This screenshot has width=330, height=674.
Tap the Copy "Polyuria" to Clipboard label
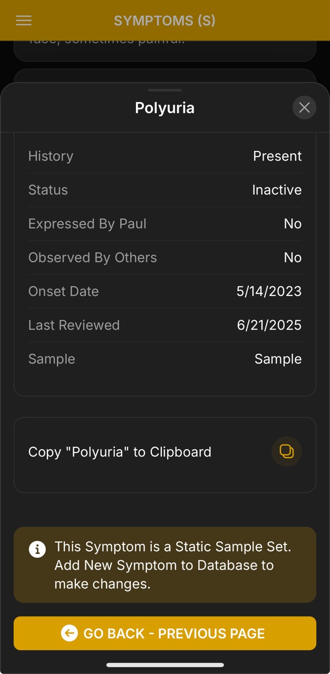[120, 452]
